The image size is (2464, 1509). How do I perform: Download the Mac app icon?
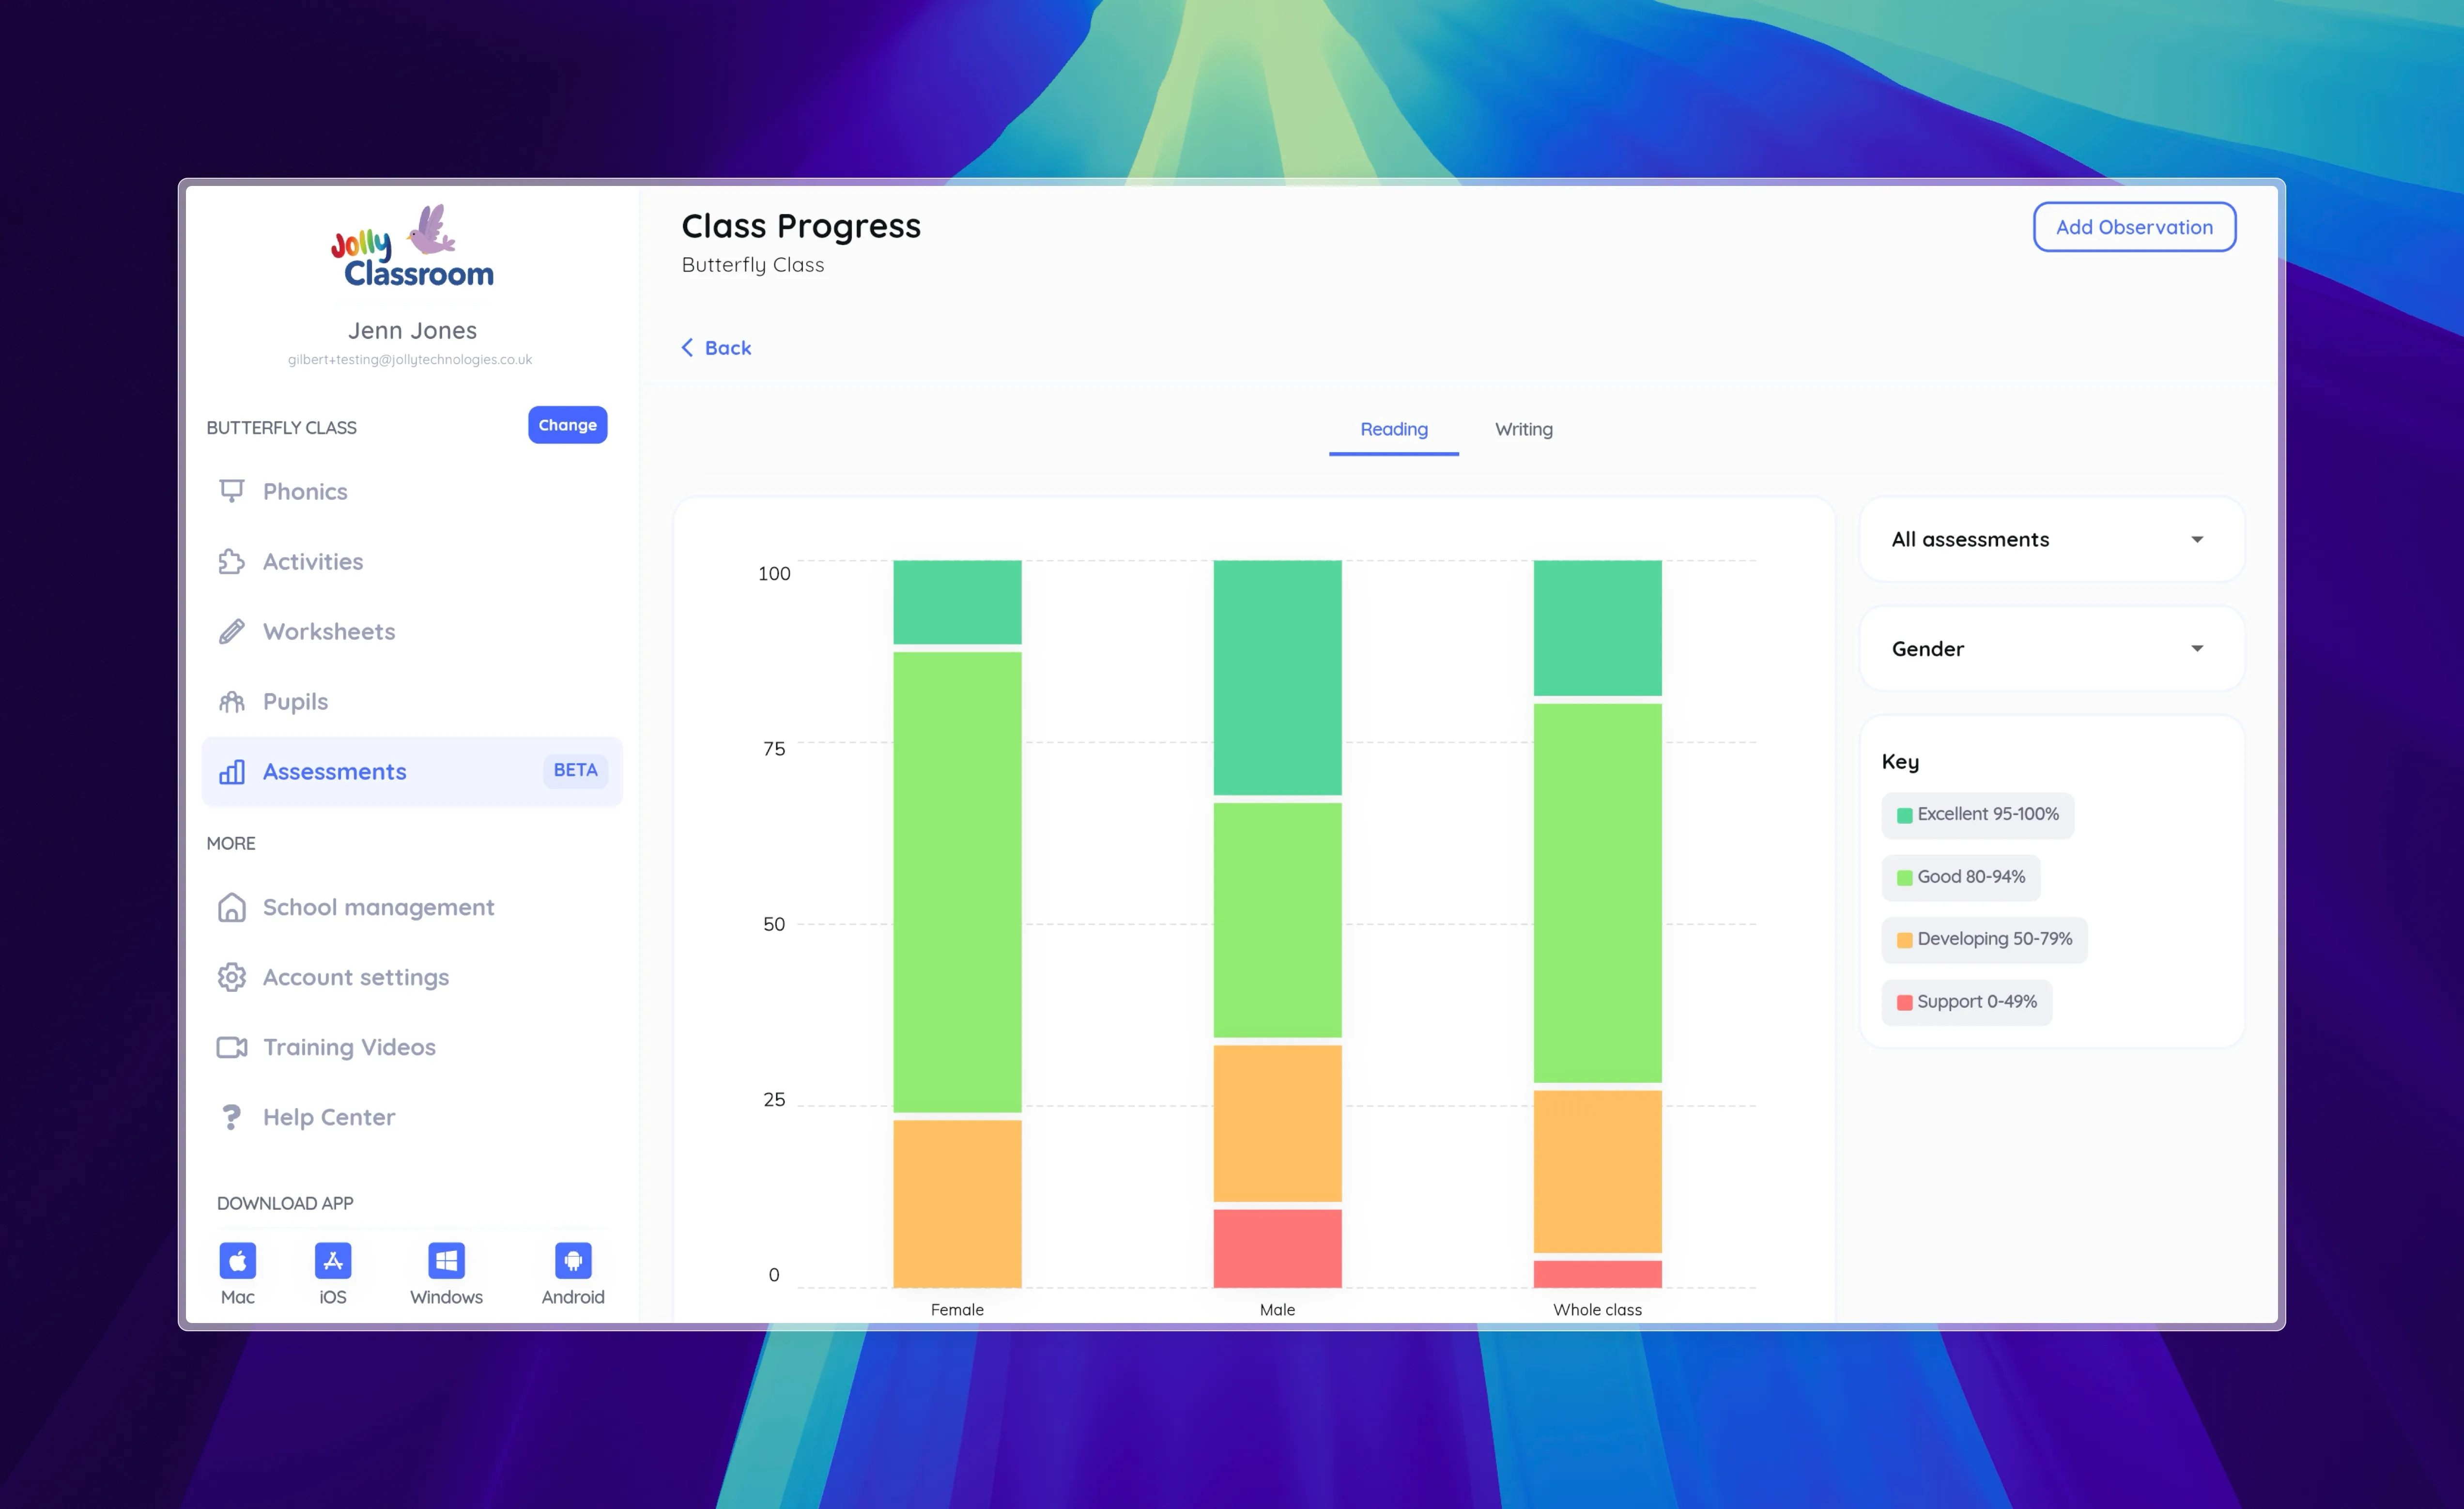click(238, 1260)
